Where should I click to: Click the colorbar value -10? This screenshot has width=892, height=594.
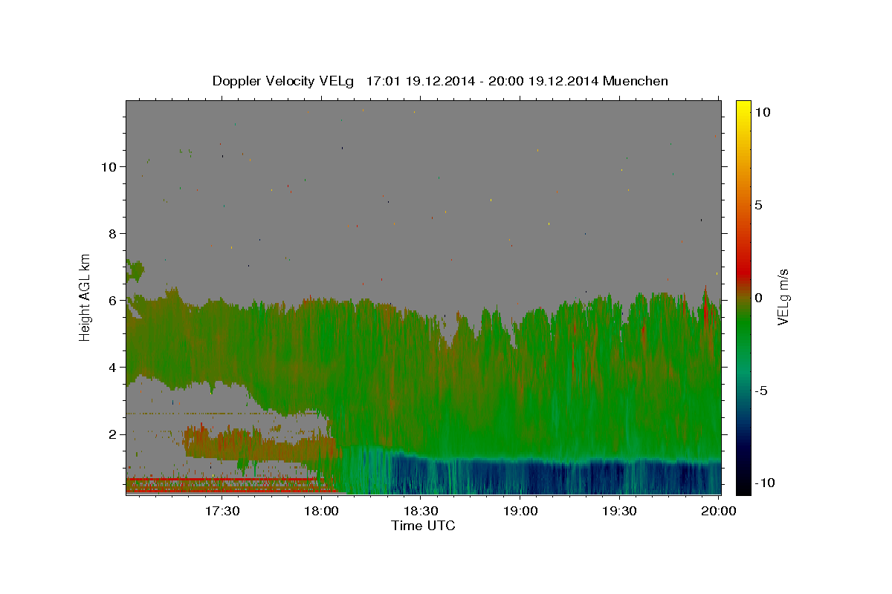(766, 483)
